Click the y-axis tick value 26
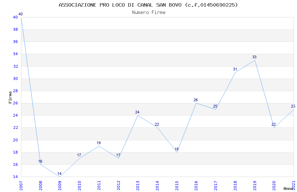The width and height of the screenshot is (297, 192). pos(15,103)
